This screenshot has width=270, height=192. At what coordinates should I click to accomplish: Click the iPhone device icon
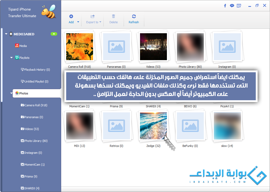[11, 34]
